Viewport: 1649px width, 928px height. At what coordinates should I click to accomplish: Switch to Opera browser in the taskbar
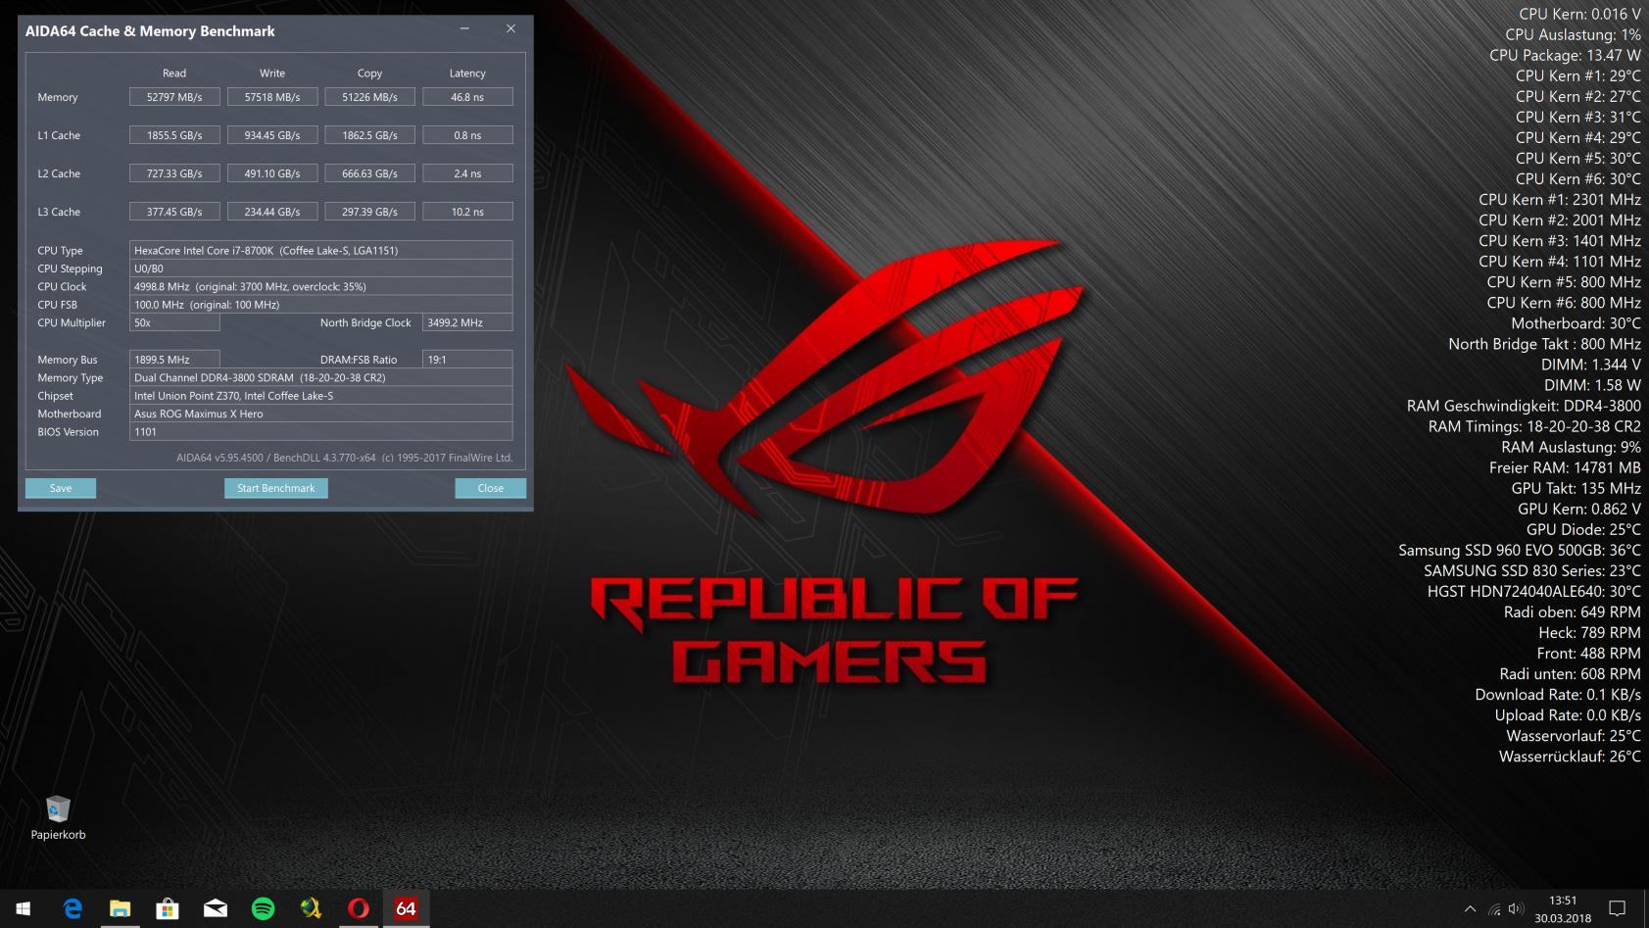(x=359, y=908)
